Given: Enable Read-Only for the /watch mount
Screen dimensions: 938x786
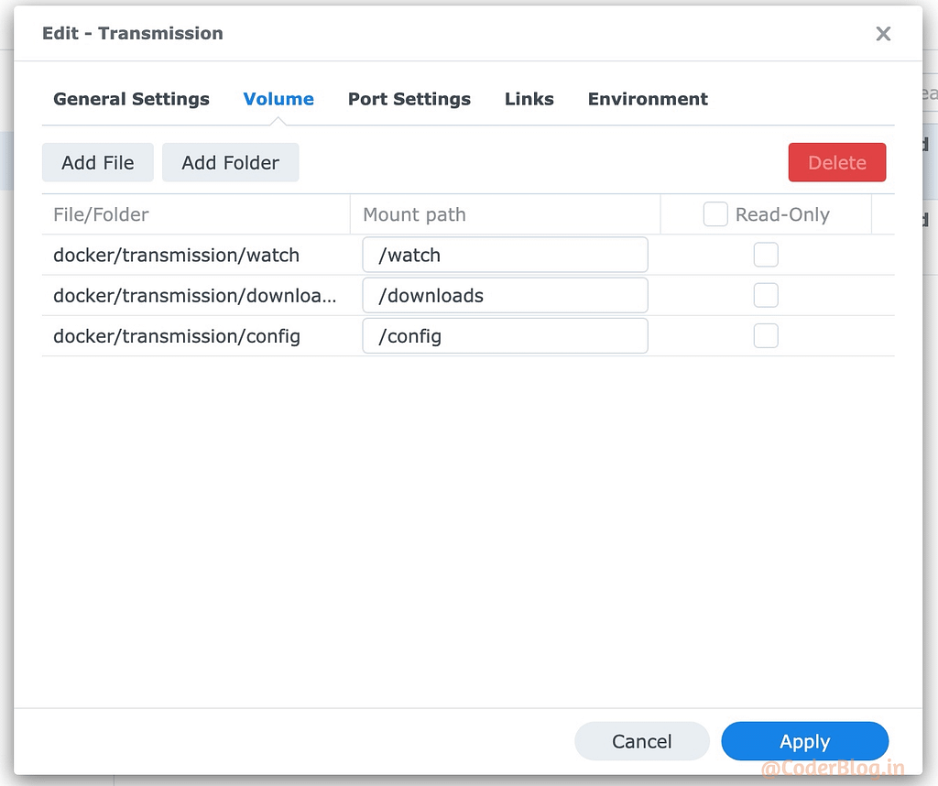Looking at the screenshot, I should coord(766,255).
